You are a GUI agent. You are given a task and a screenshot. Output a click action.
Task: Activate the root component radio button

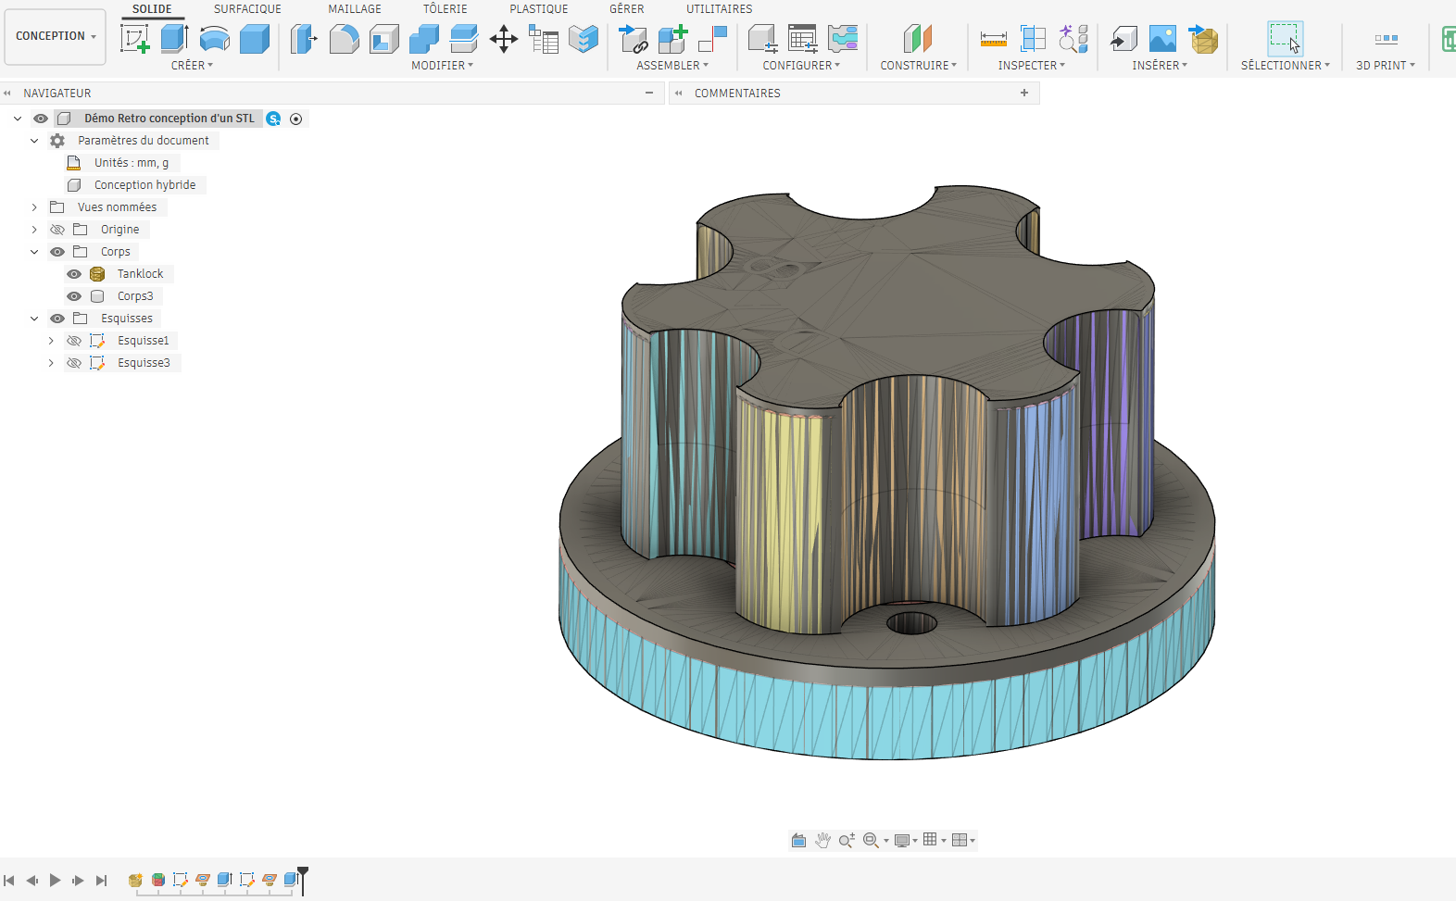[x=296, y=119]
